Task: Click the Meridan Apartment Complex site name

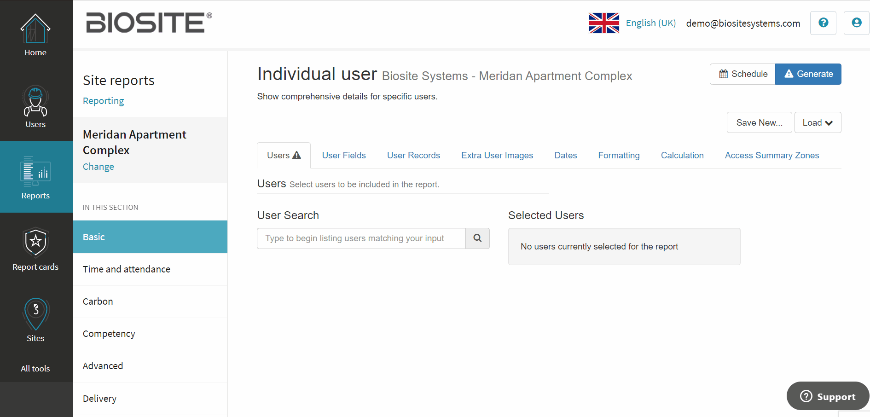Action: (134, 142)
